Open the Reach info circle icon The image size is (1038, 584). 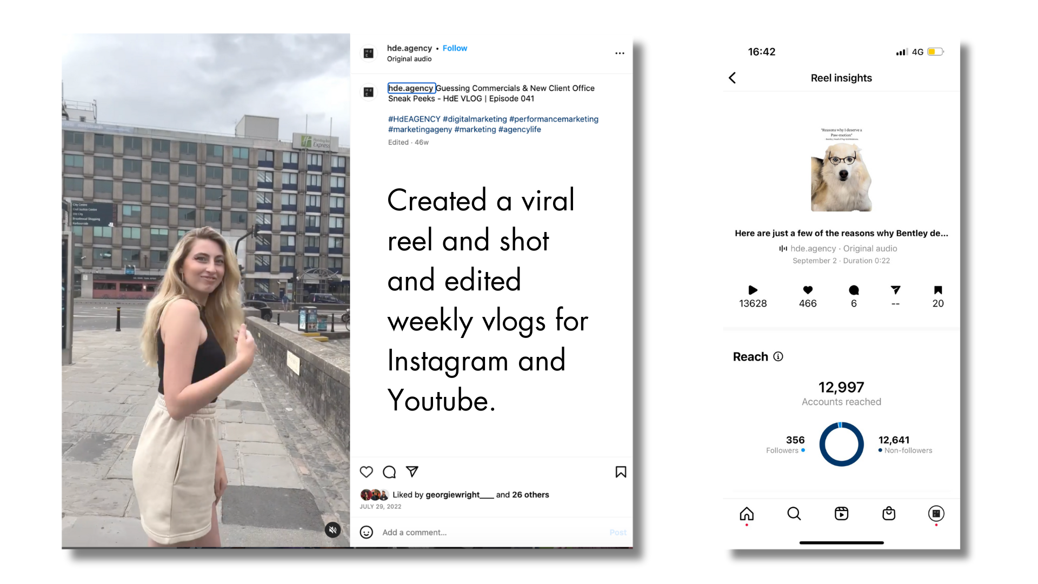(x=778, y=356)
